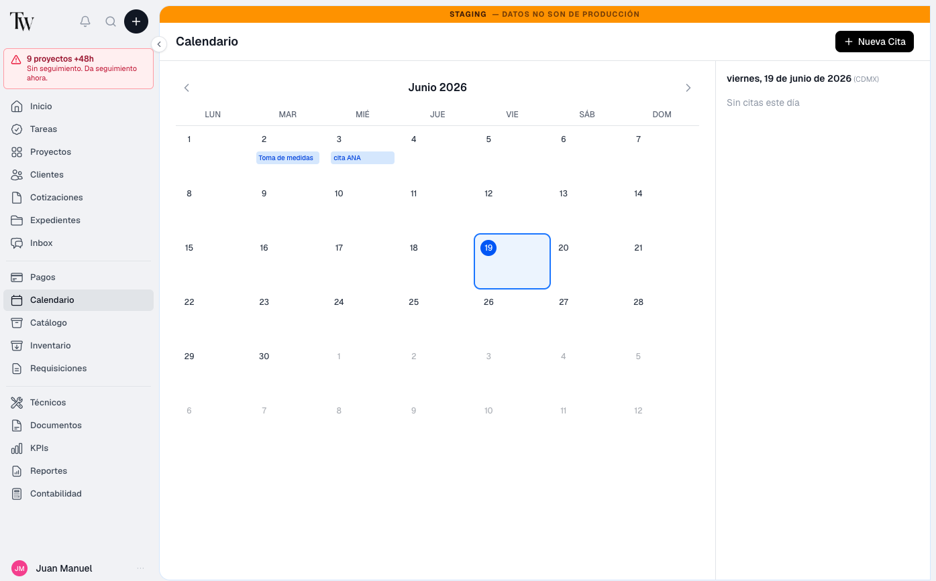Image resolution: width=936 pixels, height=581 pixels.
Task: Open search with the magnifier icon
Action: [111, 21]
